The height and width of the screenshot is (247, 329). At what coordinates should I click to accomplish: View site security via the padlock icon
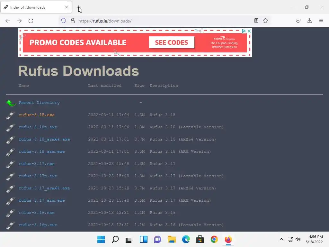73,21
